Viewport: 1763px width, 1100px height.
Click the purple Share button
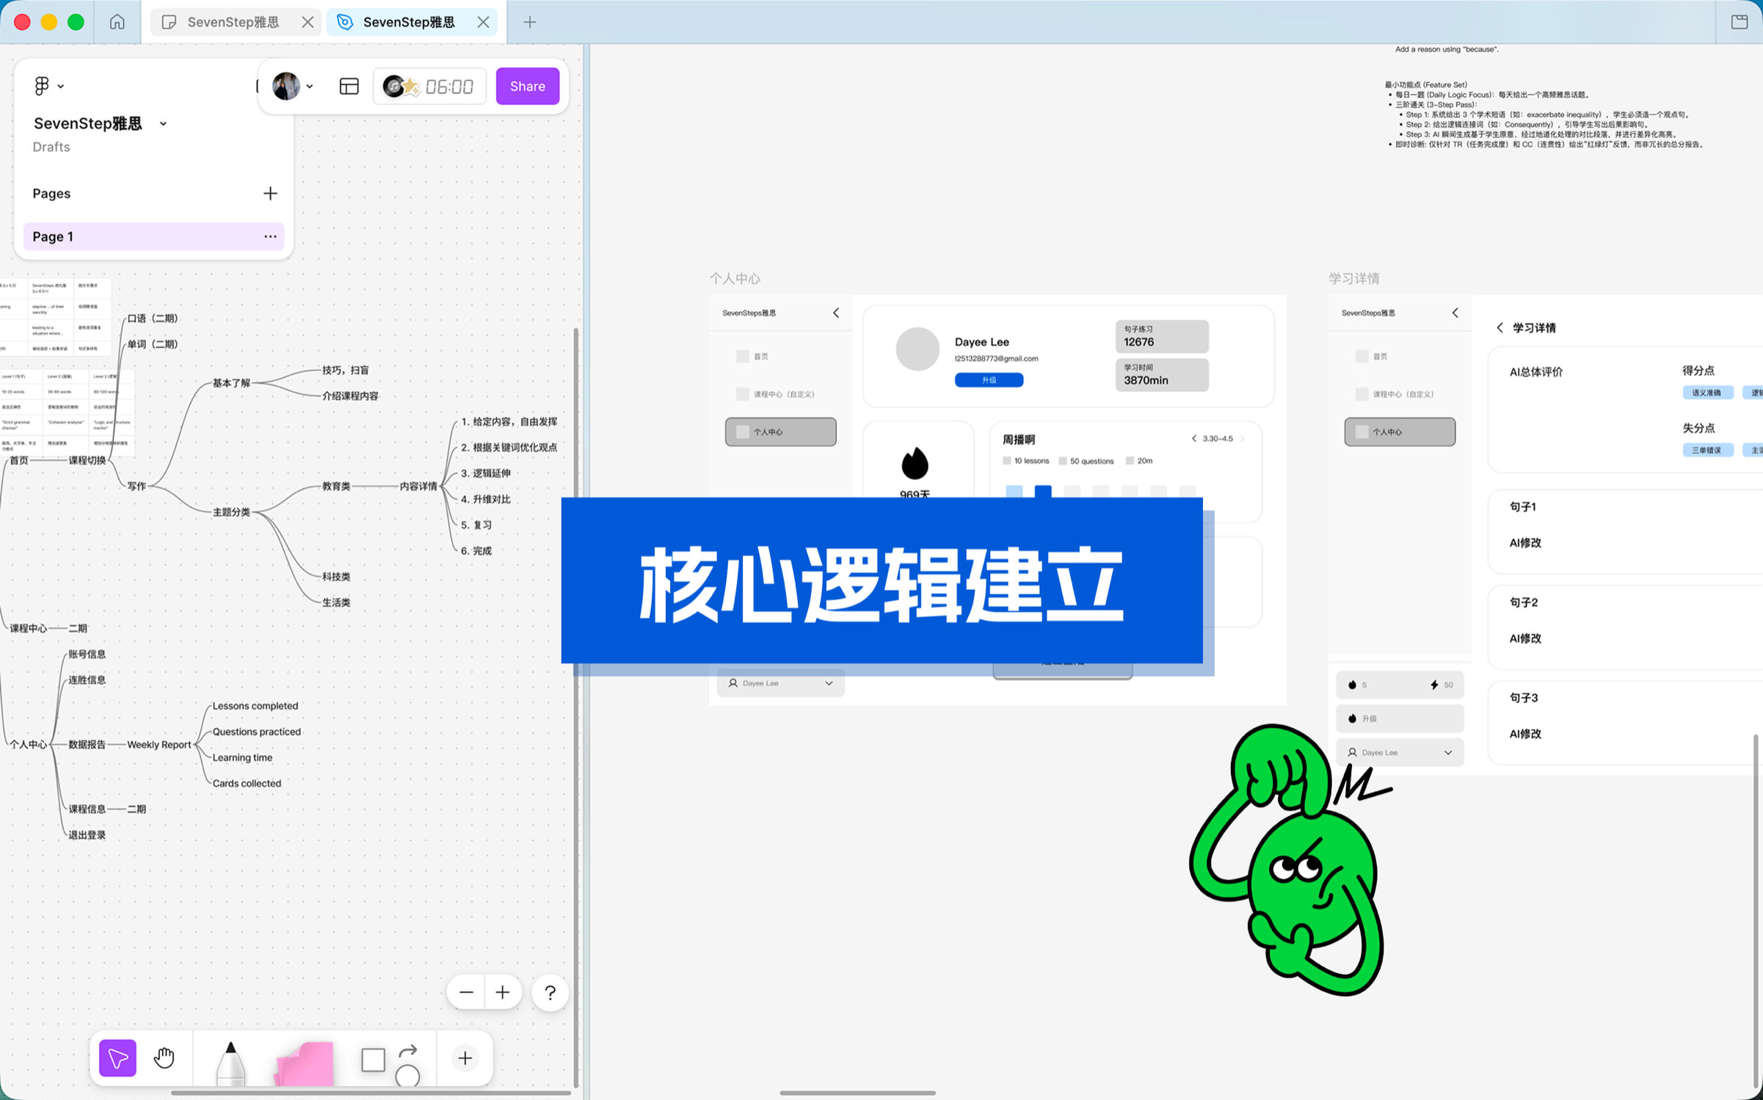click(x=527, y=87)
